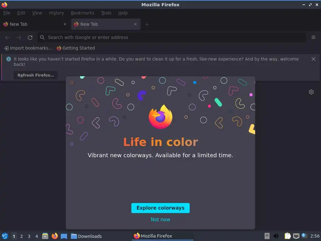
Task: Select Mozilla Firefox taskbar entry
Action: point(163,236)
